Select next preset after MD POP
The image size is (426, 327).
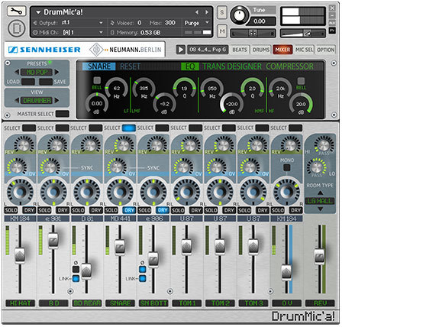point(56,73)
